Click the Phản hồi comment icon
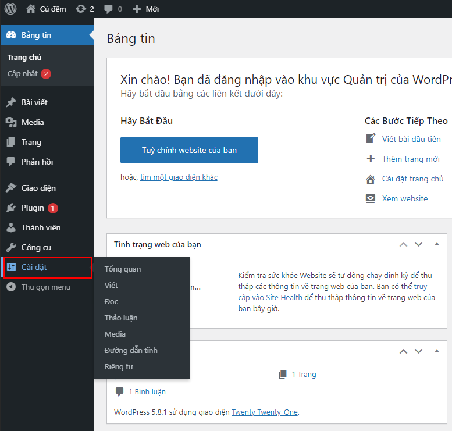Screen dimensions: 452x431 pyautogui.click(x=11, y=162)
